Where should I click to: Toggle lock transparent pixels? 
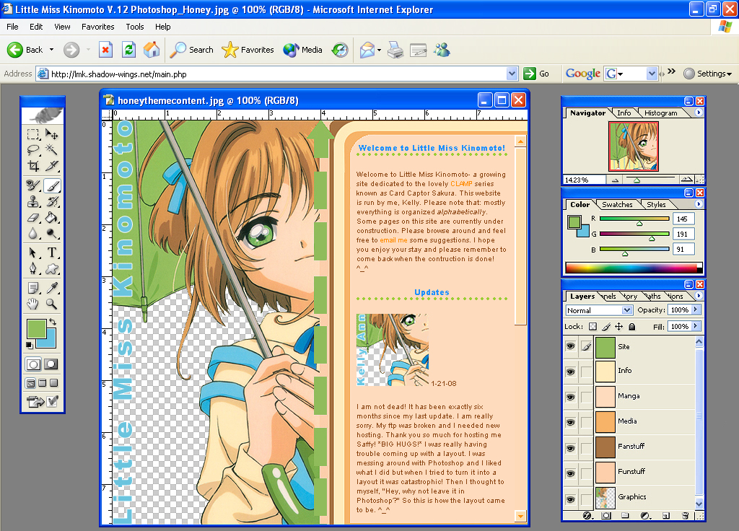(593, 327)
